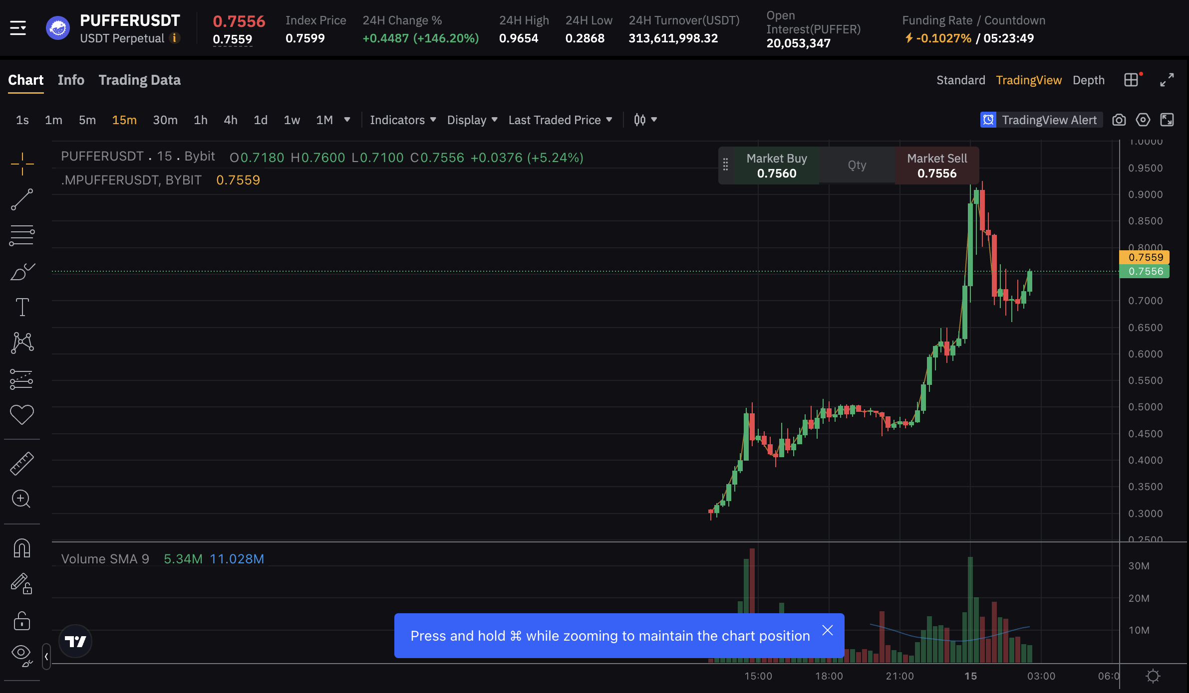Open the multi-chart grid layout icon
This screenshot has height=693, width=1189.
1131,80
